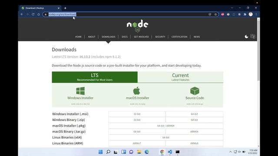This screenshot has width=278, height=156.
Task: Select the LTS Recommended For Most Users tab
Action: (95, 77)
